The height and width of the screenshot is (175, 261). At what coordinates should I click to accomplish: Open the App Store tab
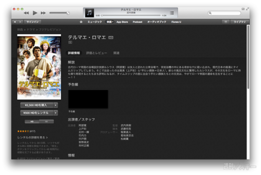click(122, 22)
